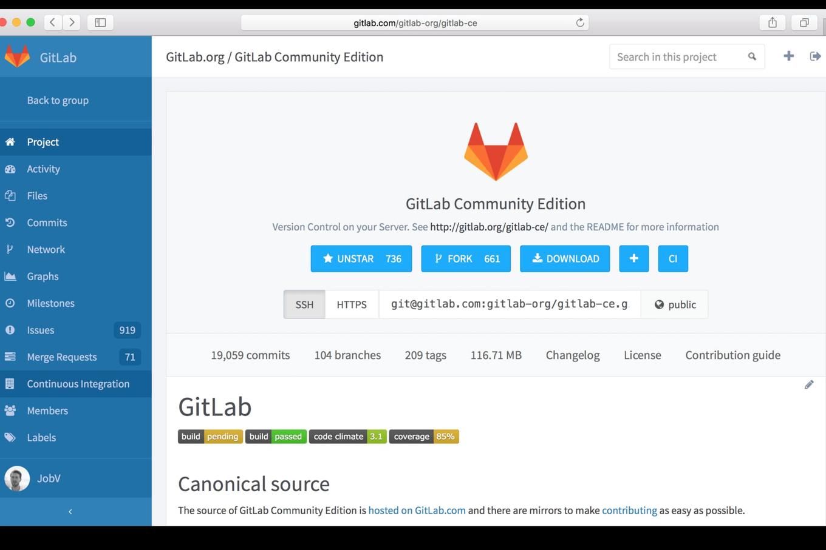Click the JobV user avatar
Viewport: 826px width, 550px height.
[17, 478]
